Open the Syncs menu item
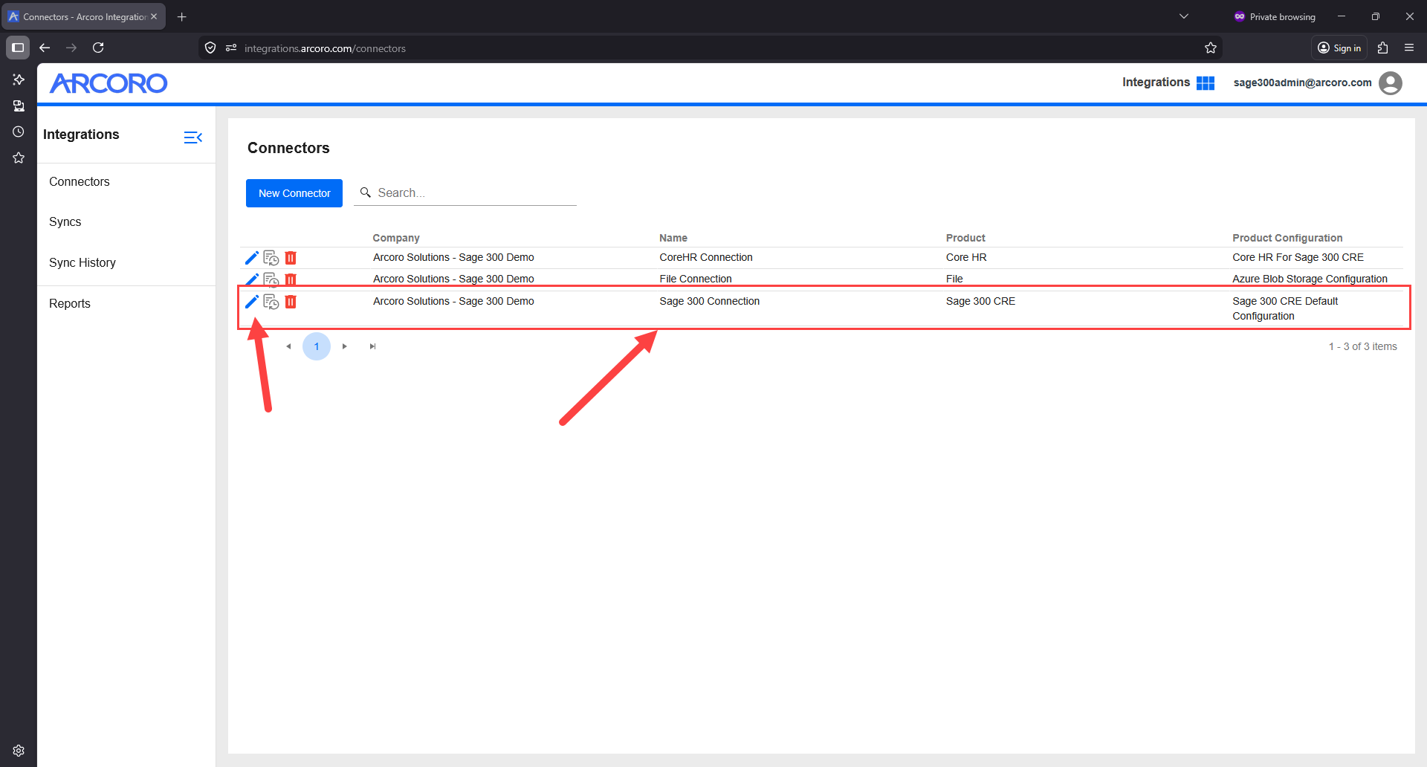Image resolution: width=1427 pixels, height=767 pixels. coord(65,222)
